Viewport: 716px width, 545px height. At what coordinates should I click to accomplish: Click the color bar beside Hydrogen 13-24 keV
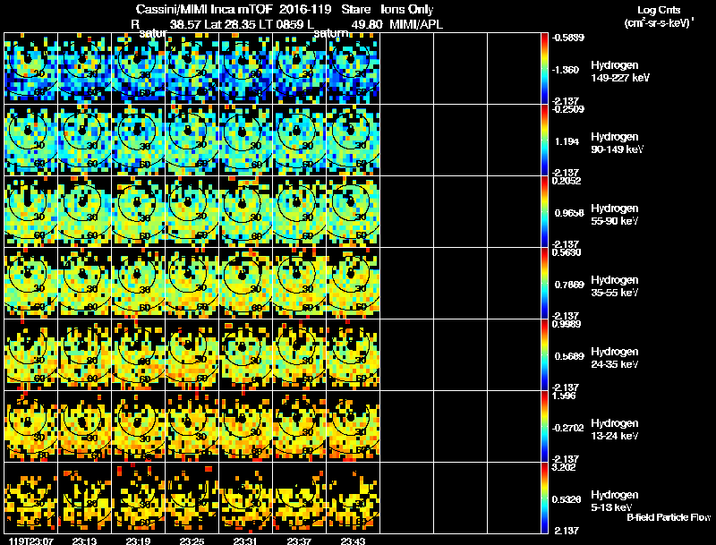click(x=544, y=427)
